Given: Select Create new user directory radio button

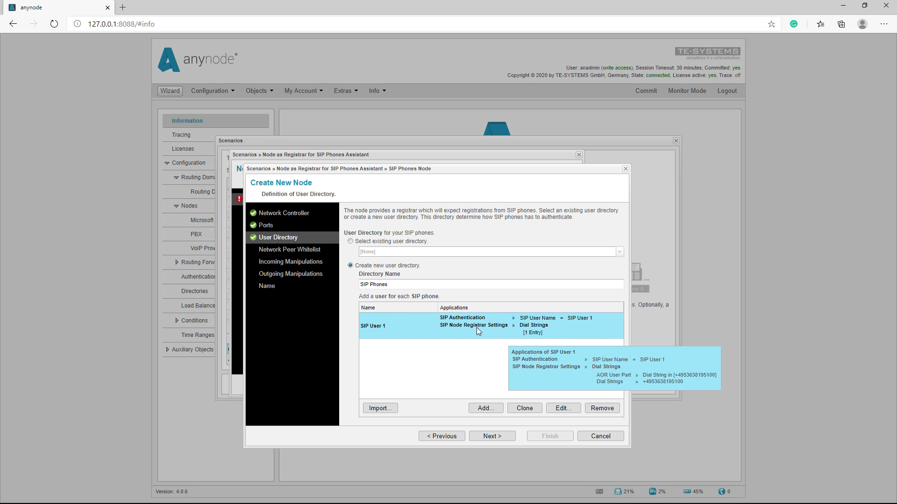Looking at the screenshot, I should pos(350,265).
